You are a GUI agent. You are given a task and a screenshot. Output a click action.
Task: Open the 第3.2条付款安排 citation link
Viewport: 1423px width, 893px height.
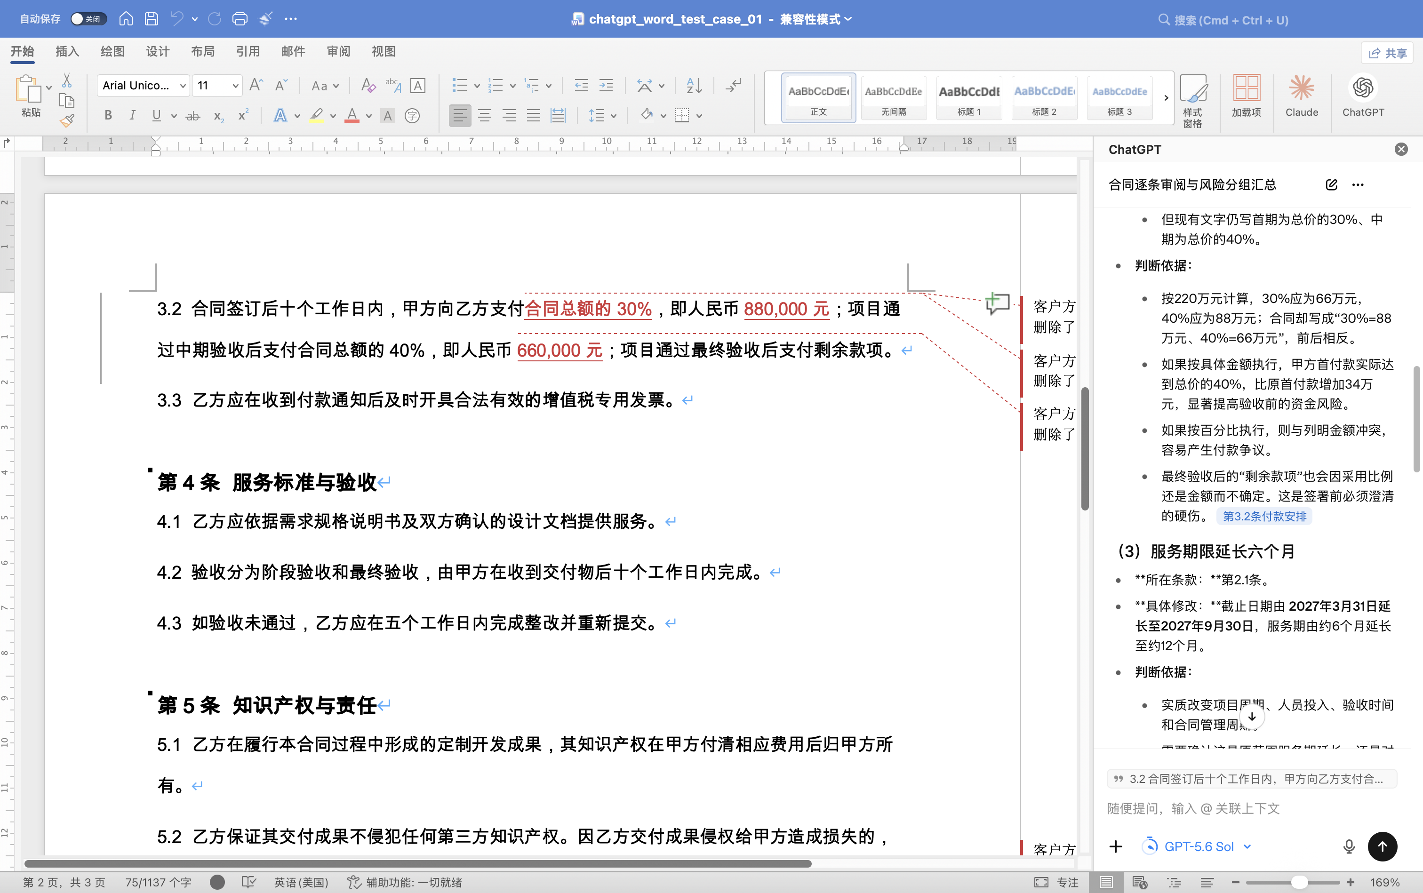(1264, 516)
